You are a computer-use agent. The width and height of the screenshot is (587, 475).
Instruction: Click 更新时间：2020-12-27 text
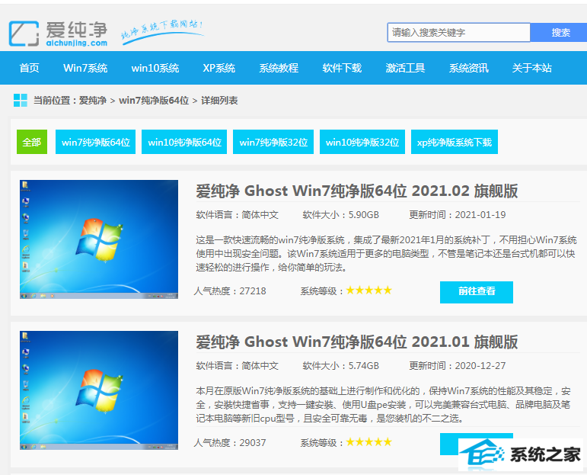tap(457, 365)
